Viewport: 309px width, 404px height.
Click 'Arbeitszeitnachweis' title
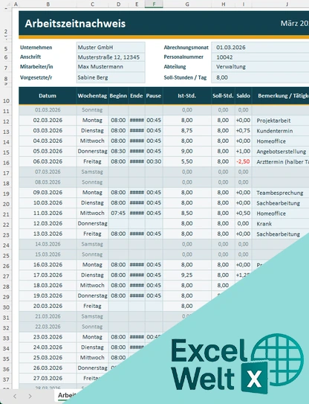click(75, 24)
